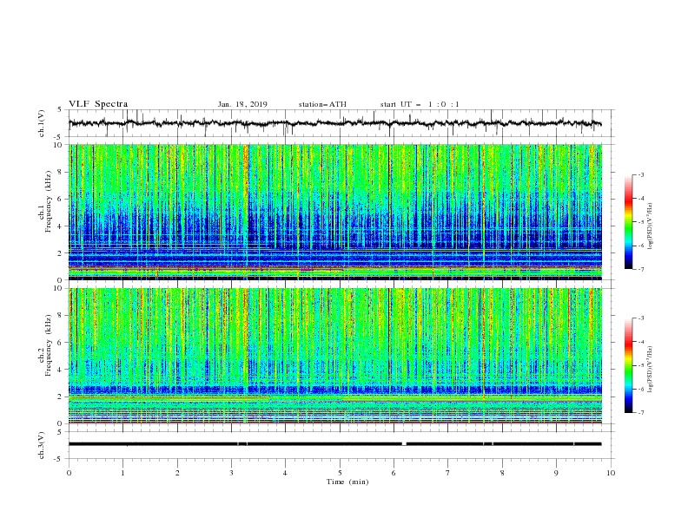
Task: Click the "-3" tick on ch.1 colorbar
Action: pos(640,174)
